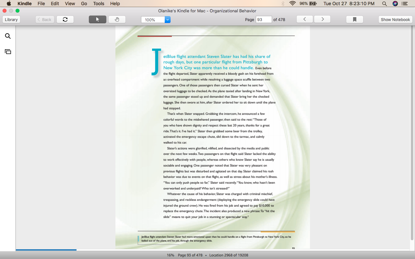Click the sync refresh button
Viewport: 415px width, 259px height.
click(x=65, y=19)
